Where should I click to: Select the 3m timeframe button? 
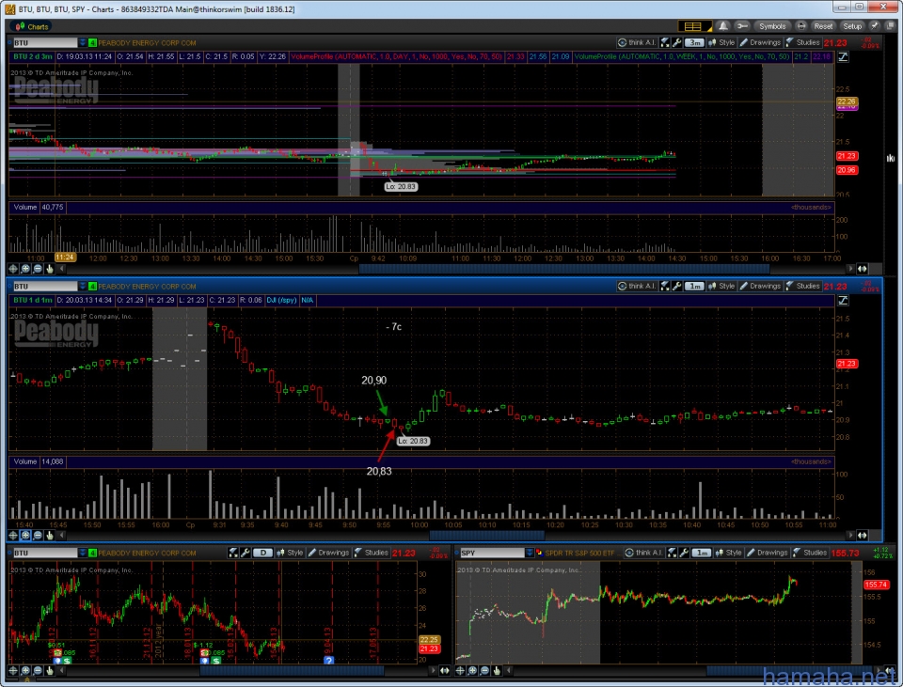(x=694, y=42)
